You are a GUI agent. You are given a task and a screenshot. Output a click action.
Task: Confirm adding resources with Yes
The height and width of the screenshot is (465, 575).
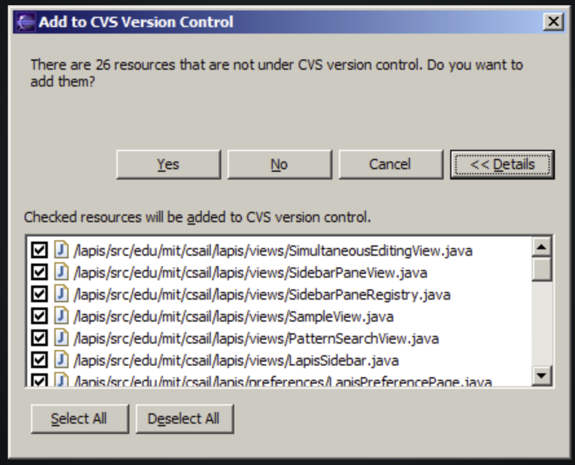168,165
